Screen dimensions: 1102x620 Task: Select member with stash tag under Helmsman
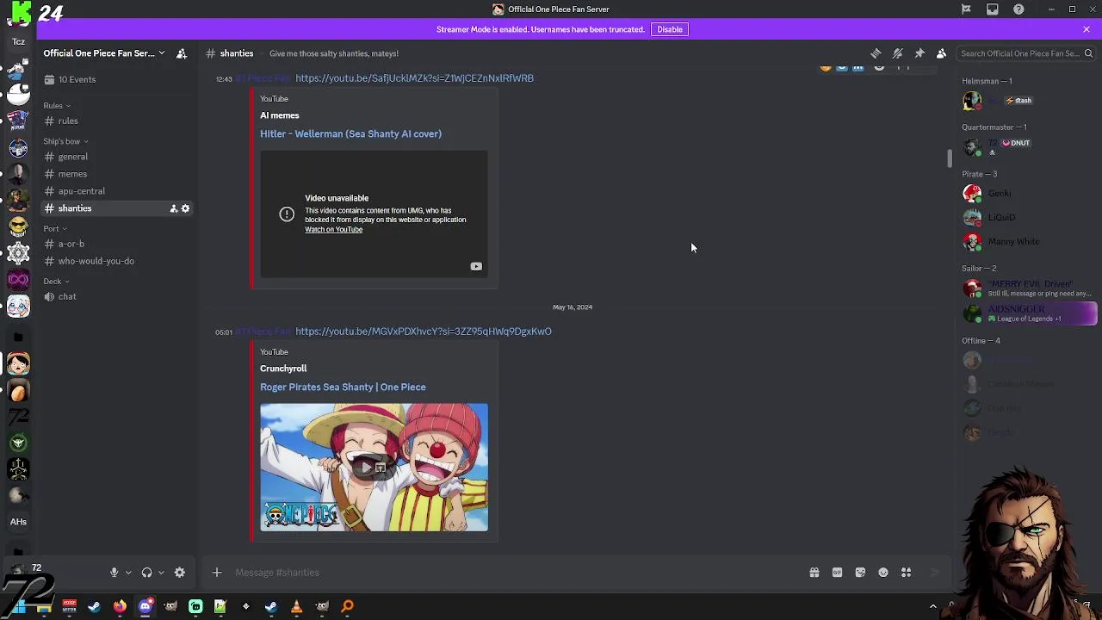[1029, 101]
